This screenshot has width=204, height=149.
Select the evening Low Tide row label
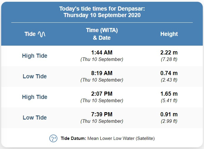35,117
